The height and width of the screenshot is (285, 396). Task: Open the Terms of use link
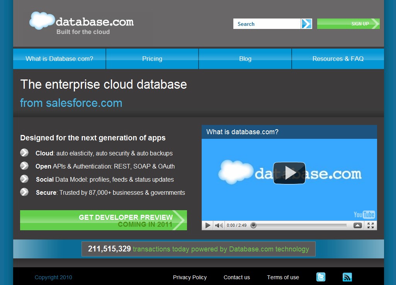point(283,277)
